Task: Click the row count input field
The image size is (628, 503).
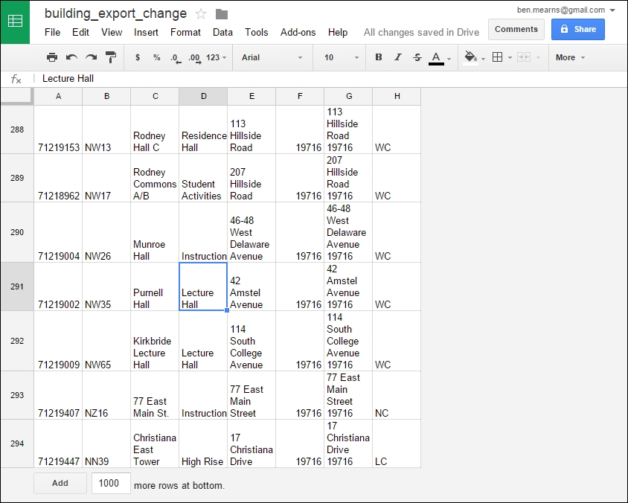Action: pyautogui.click(x=110, y=483)
